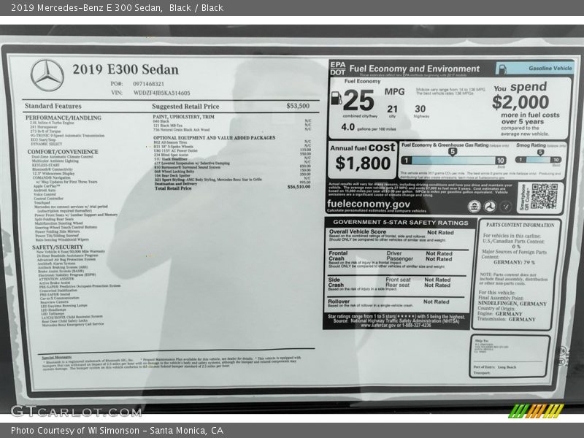Click the 'SAFETY/SECURITY' heading
The height and width of the screenshot is (438, 584).
[x=58, y=247]
